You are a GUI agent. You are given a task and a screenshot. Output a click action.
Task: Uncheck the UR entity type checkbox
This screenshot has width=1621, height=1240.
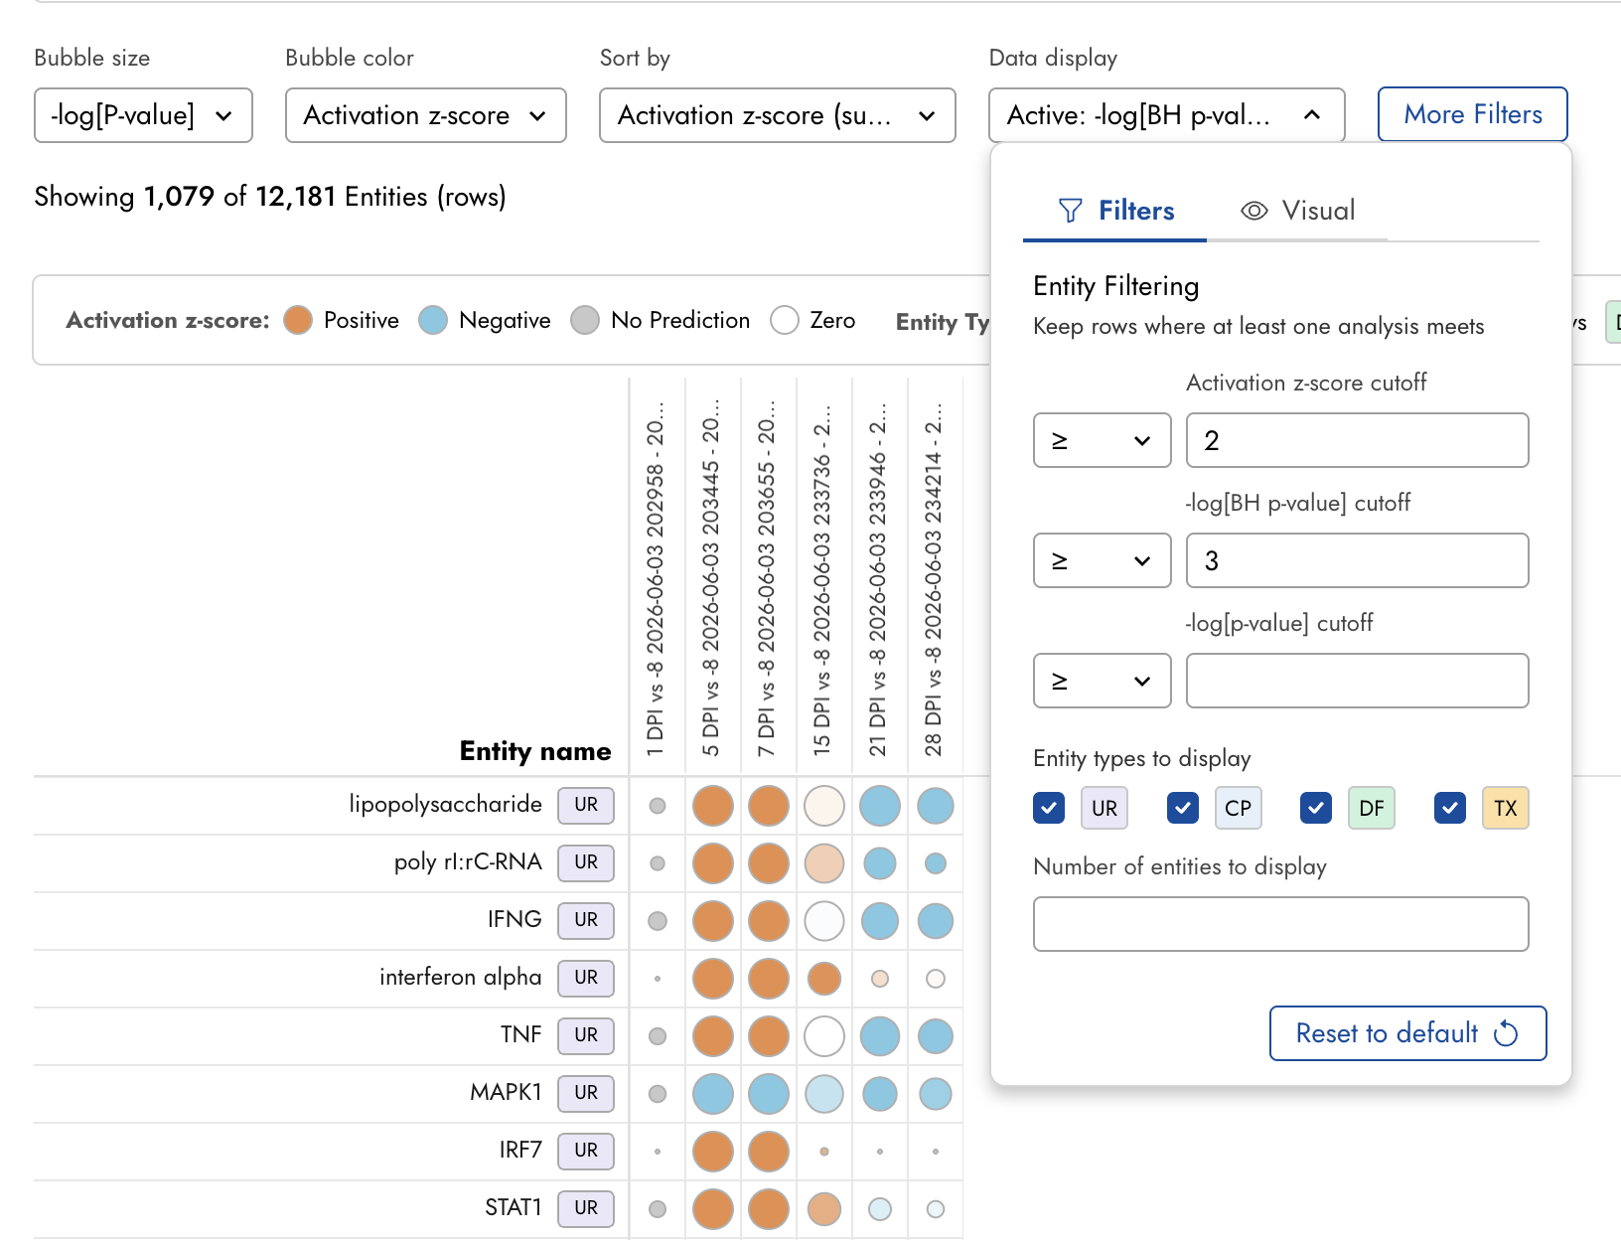coord(1049,808)
